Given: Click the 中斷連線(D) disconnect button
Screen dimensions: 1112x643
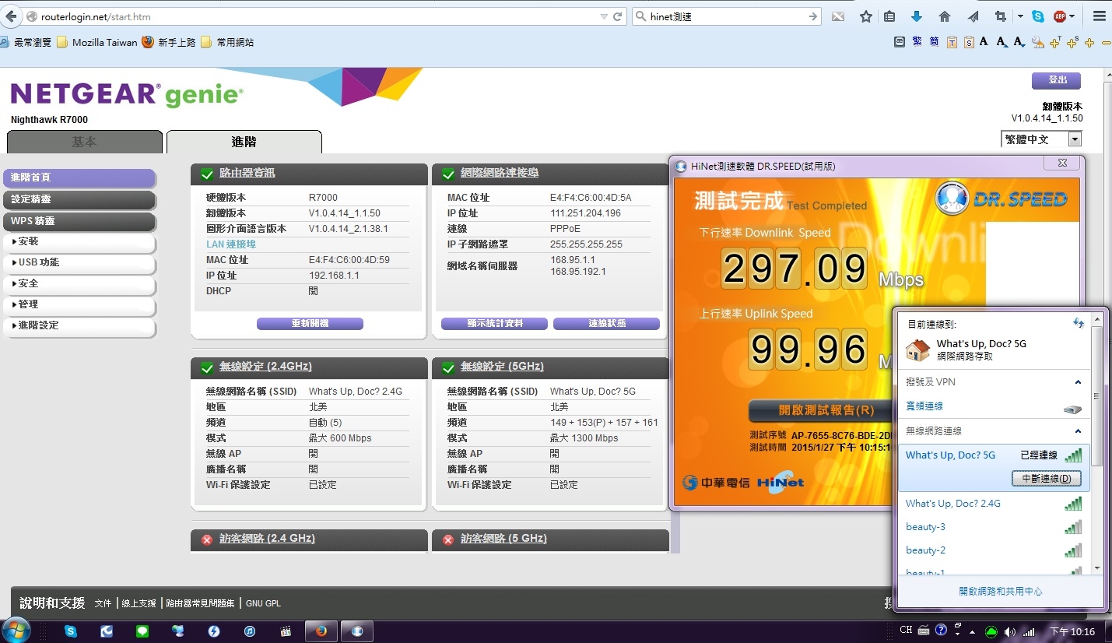Looking at the screenshot, I should coord(1046,479).
